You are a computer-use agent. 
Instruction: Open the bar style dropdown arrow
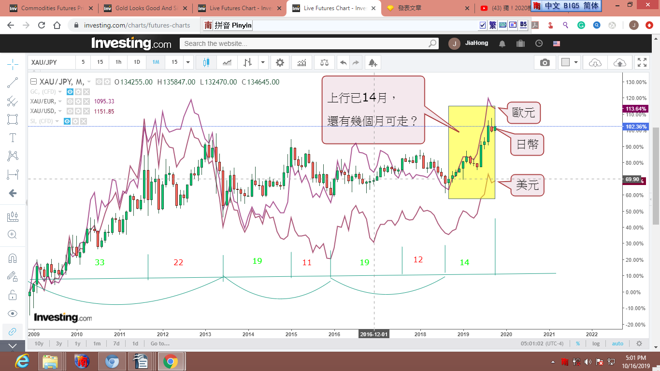(262, 62)
